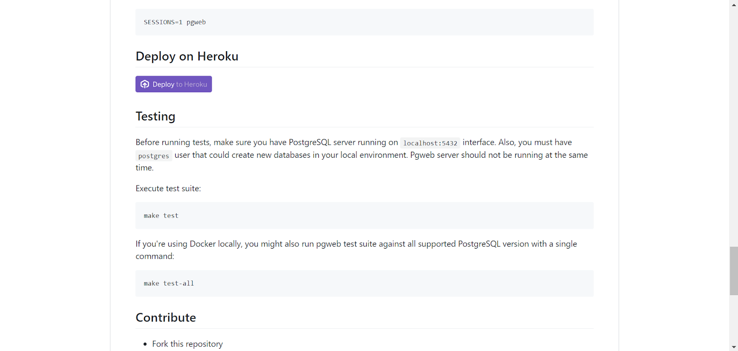Click the Testing section heading
This screenshot has height=351, width=738.
pos(155,116)
